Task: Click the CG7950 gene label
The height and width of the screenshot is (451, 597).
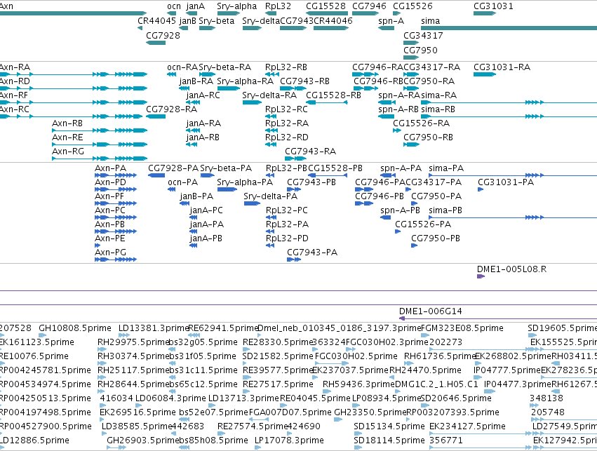Action: click(x=420, y=51)
